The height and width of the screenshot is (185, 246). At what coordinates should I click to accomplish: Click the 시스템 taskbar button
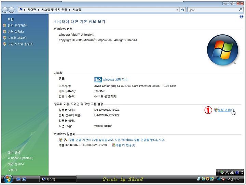pyautogui.click(x=58, y=179)
